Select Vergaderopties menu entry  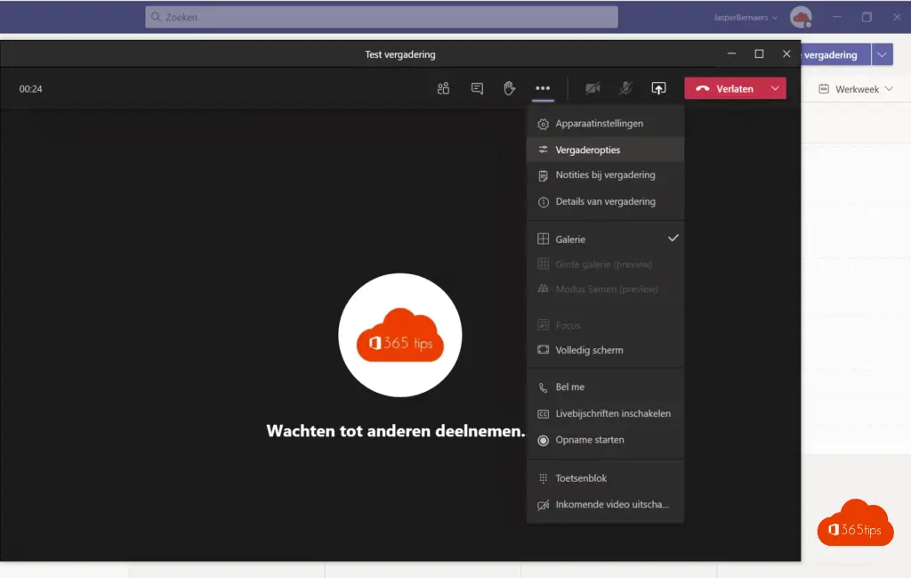pyautogui.click(x=605, y=150)
